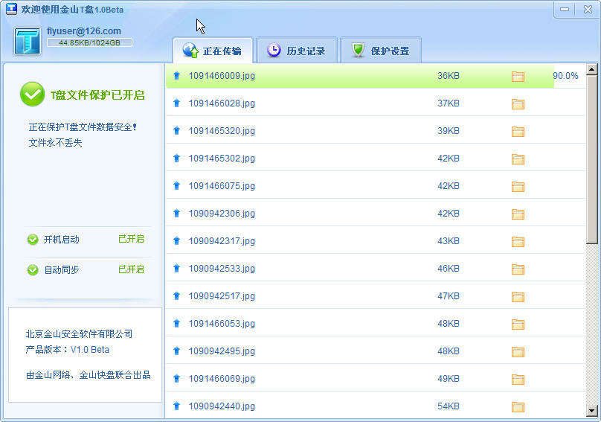Select file name 1091466053.jpg
The width and height of the screenshot is (601, 422).
point(222,324)
